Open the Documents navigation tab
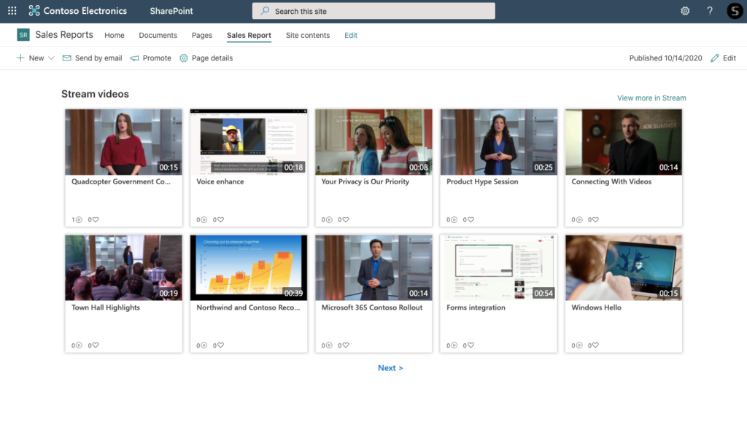This screenshot has width=747, height=424. tap(158, 35)
